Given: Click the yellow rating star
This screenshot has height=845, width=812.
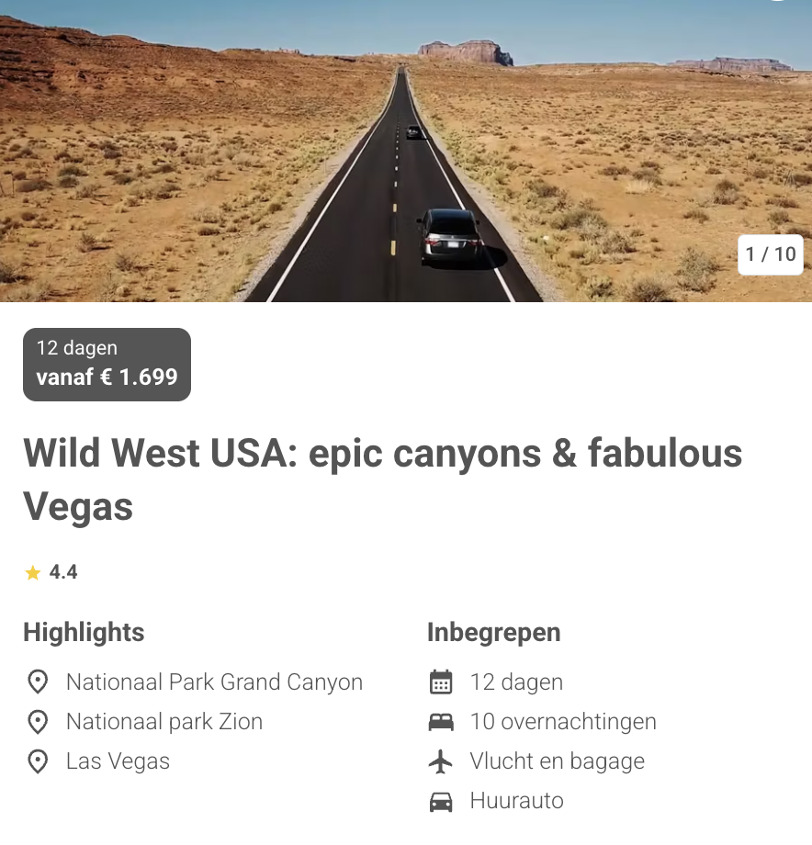Looking at the screenshot, I should pos(33,572).
